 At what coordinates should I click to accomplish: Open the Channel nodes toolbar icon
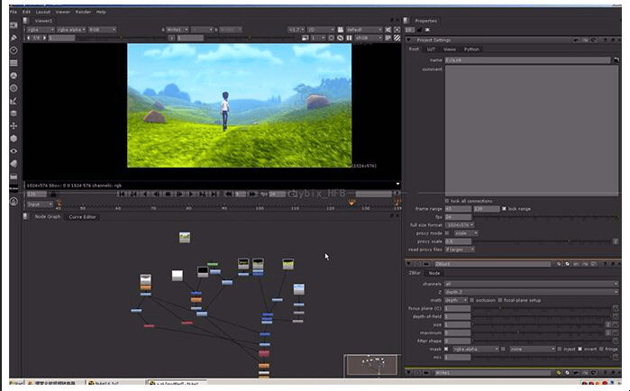click(14, 63)
